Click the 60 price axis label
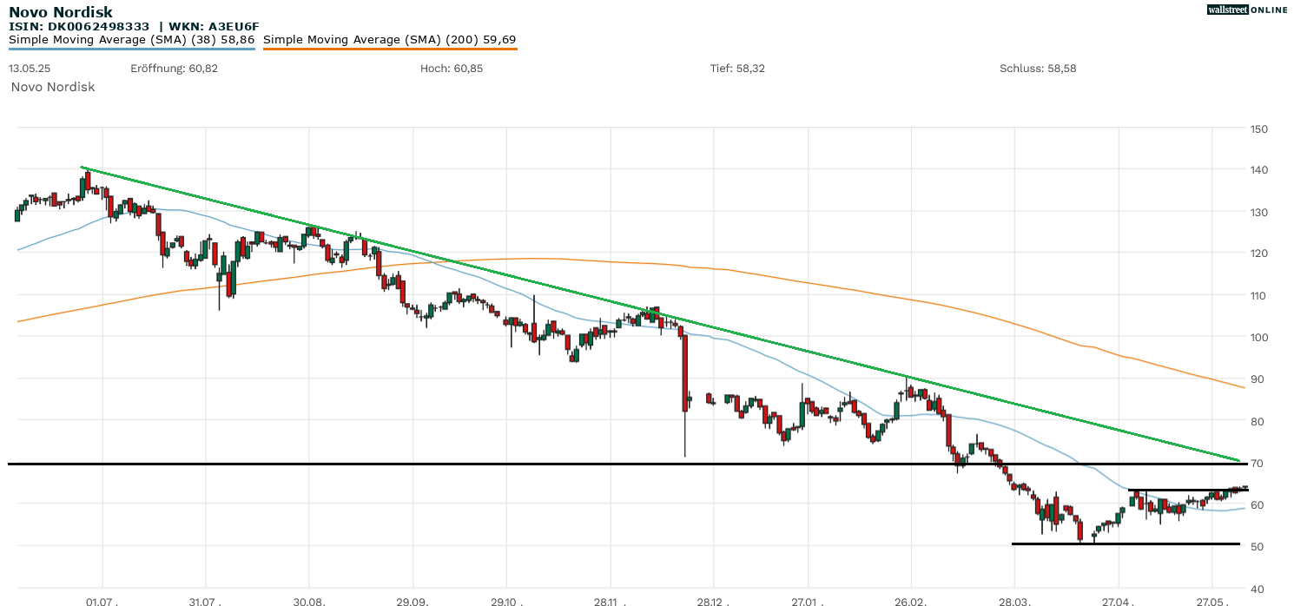Image resolution: width=1294 pixels, height=606 pixels. click(1256, 504)
